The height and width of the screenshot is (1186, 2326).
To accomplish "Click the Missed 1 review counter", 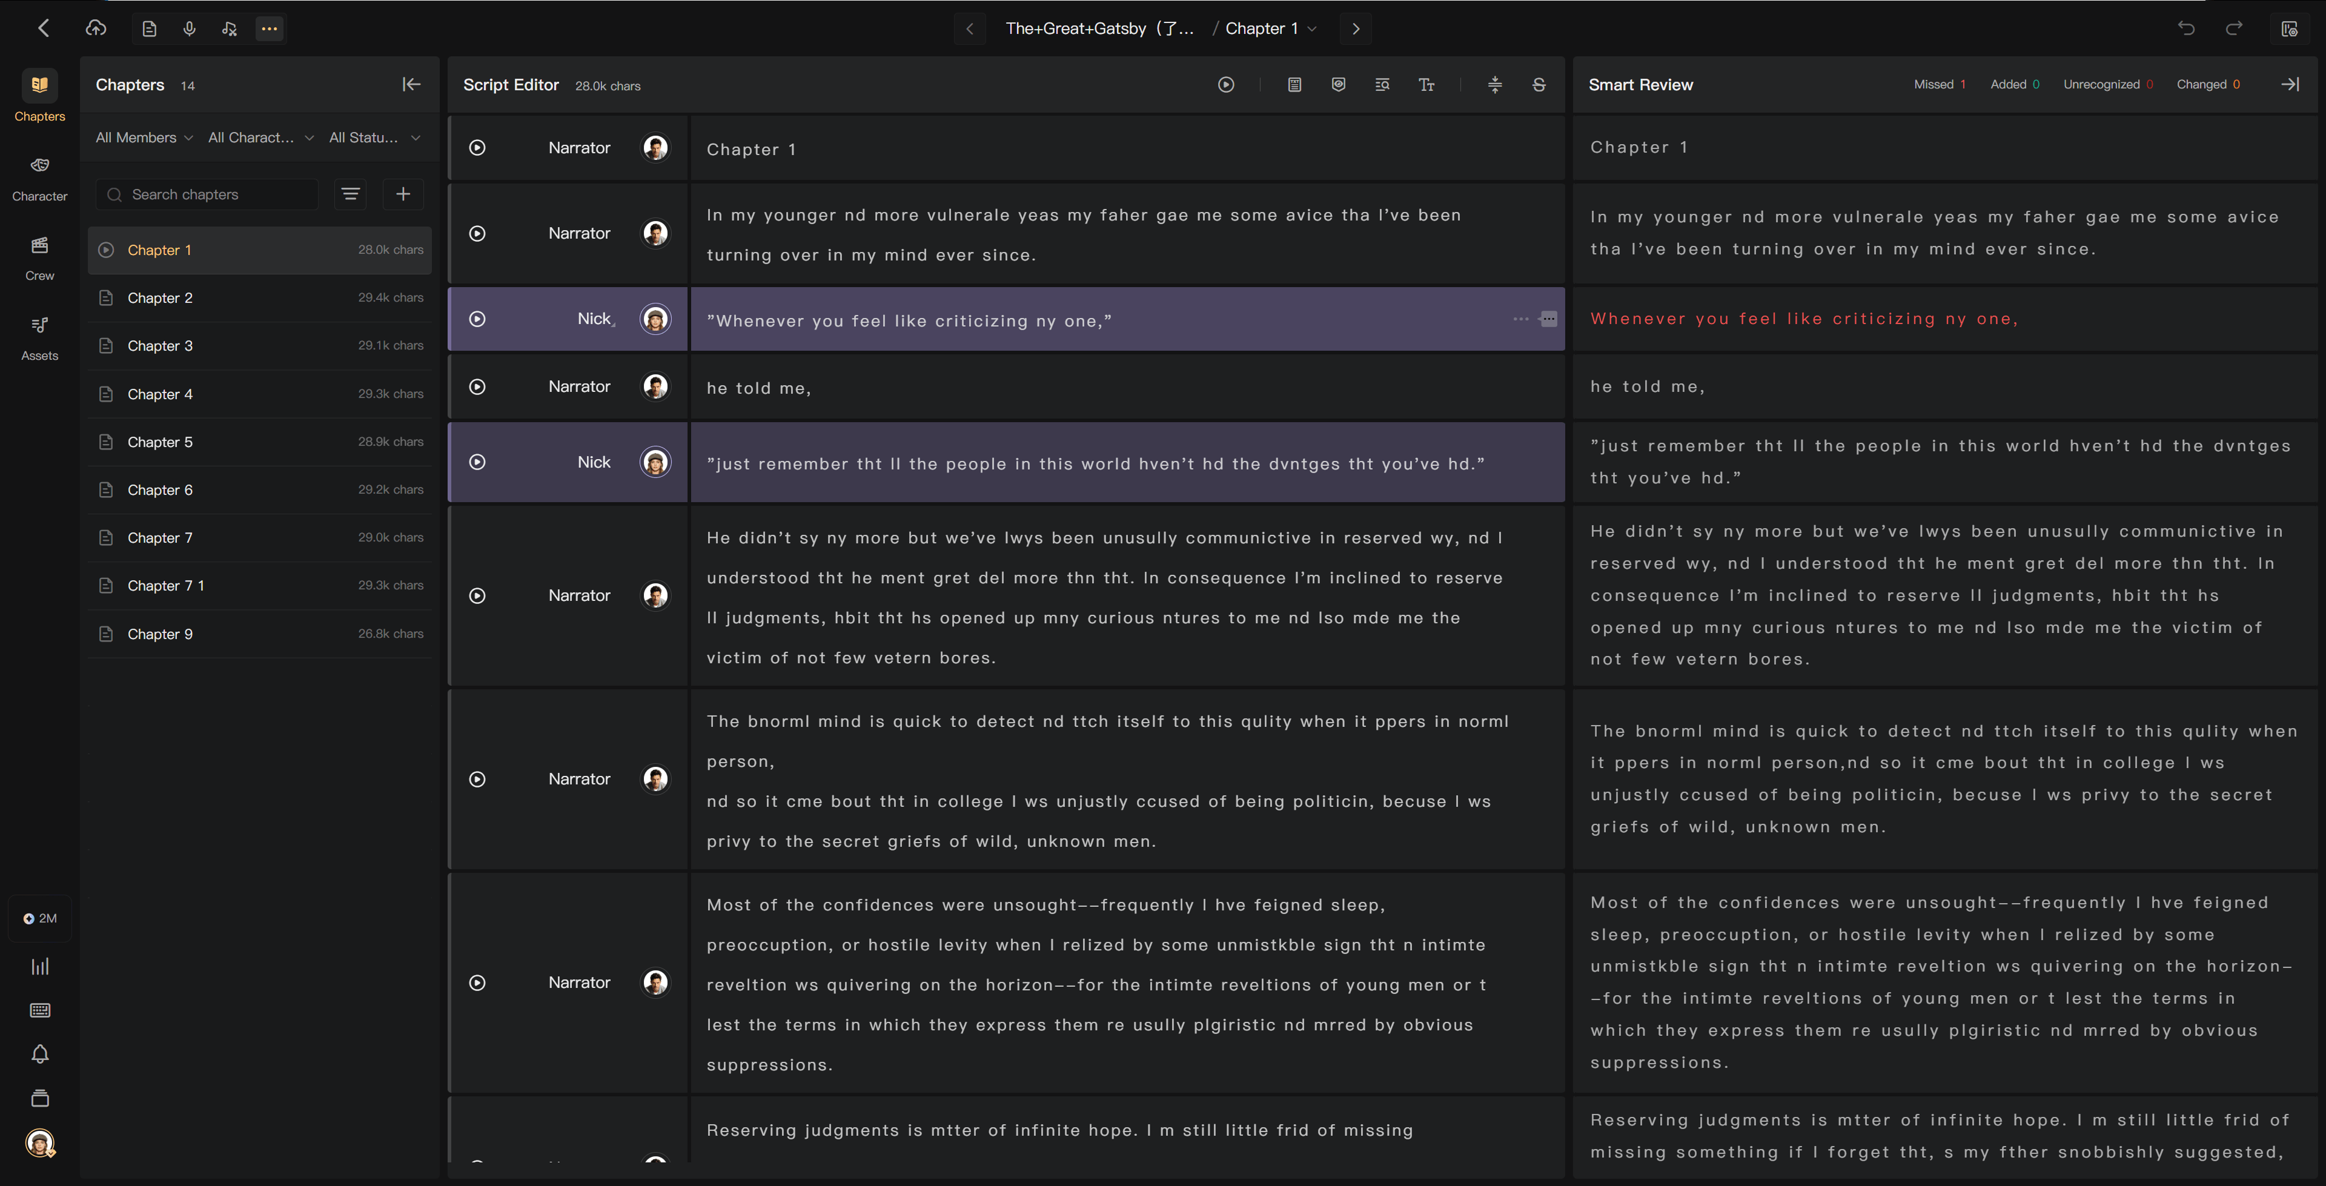I will point(1940,84).
